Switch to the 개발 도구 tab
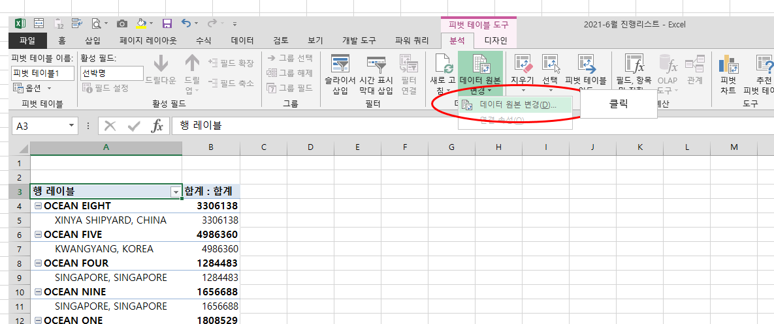The height and width of the screenshot is (324, 774). 359,40
